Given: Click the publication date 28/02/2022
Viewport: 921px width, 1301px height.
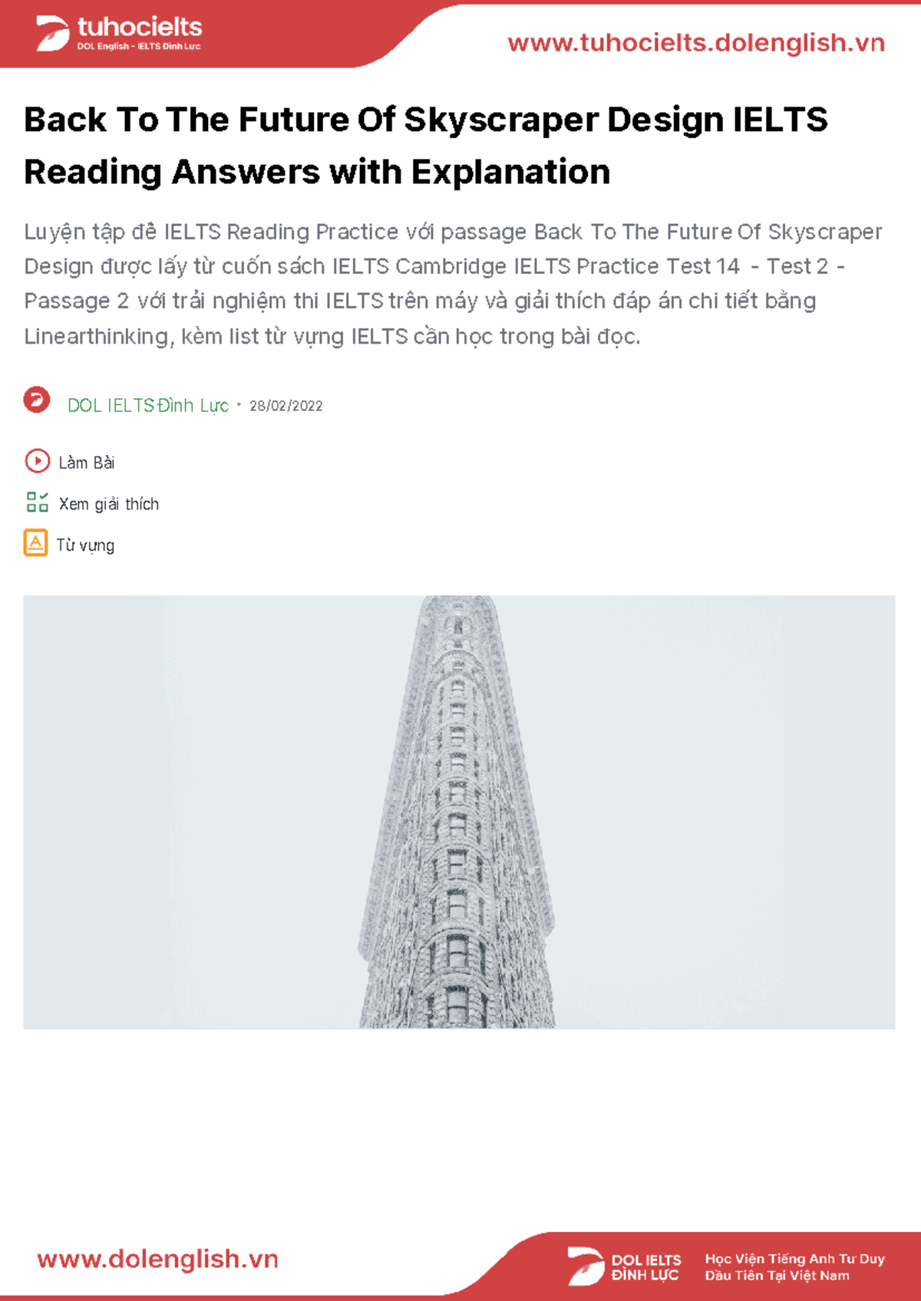Looking at the screenshot, I should pos(286,407).
